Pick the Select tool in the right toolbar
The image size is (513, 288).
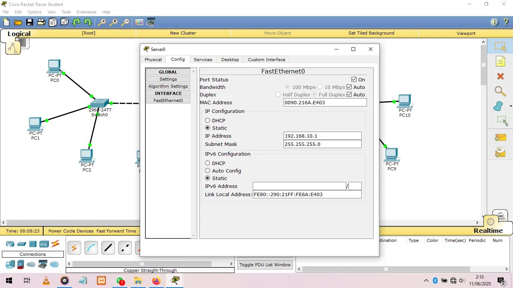500,46
